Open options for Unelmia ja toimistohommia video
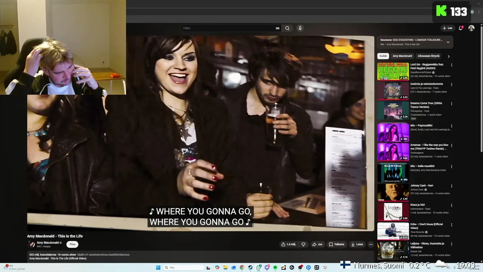Screen dimensions: 483x272 click(x=451, y=84)
